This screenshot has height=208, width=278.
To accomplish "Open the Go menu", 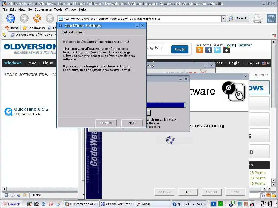I will click(30, 9).
